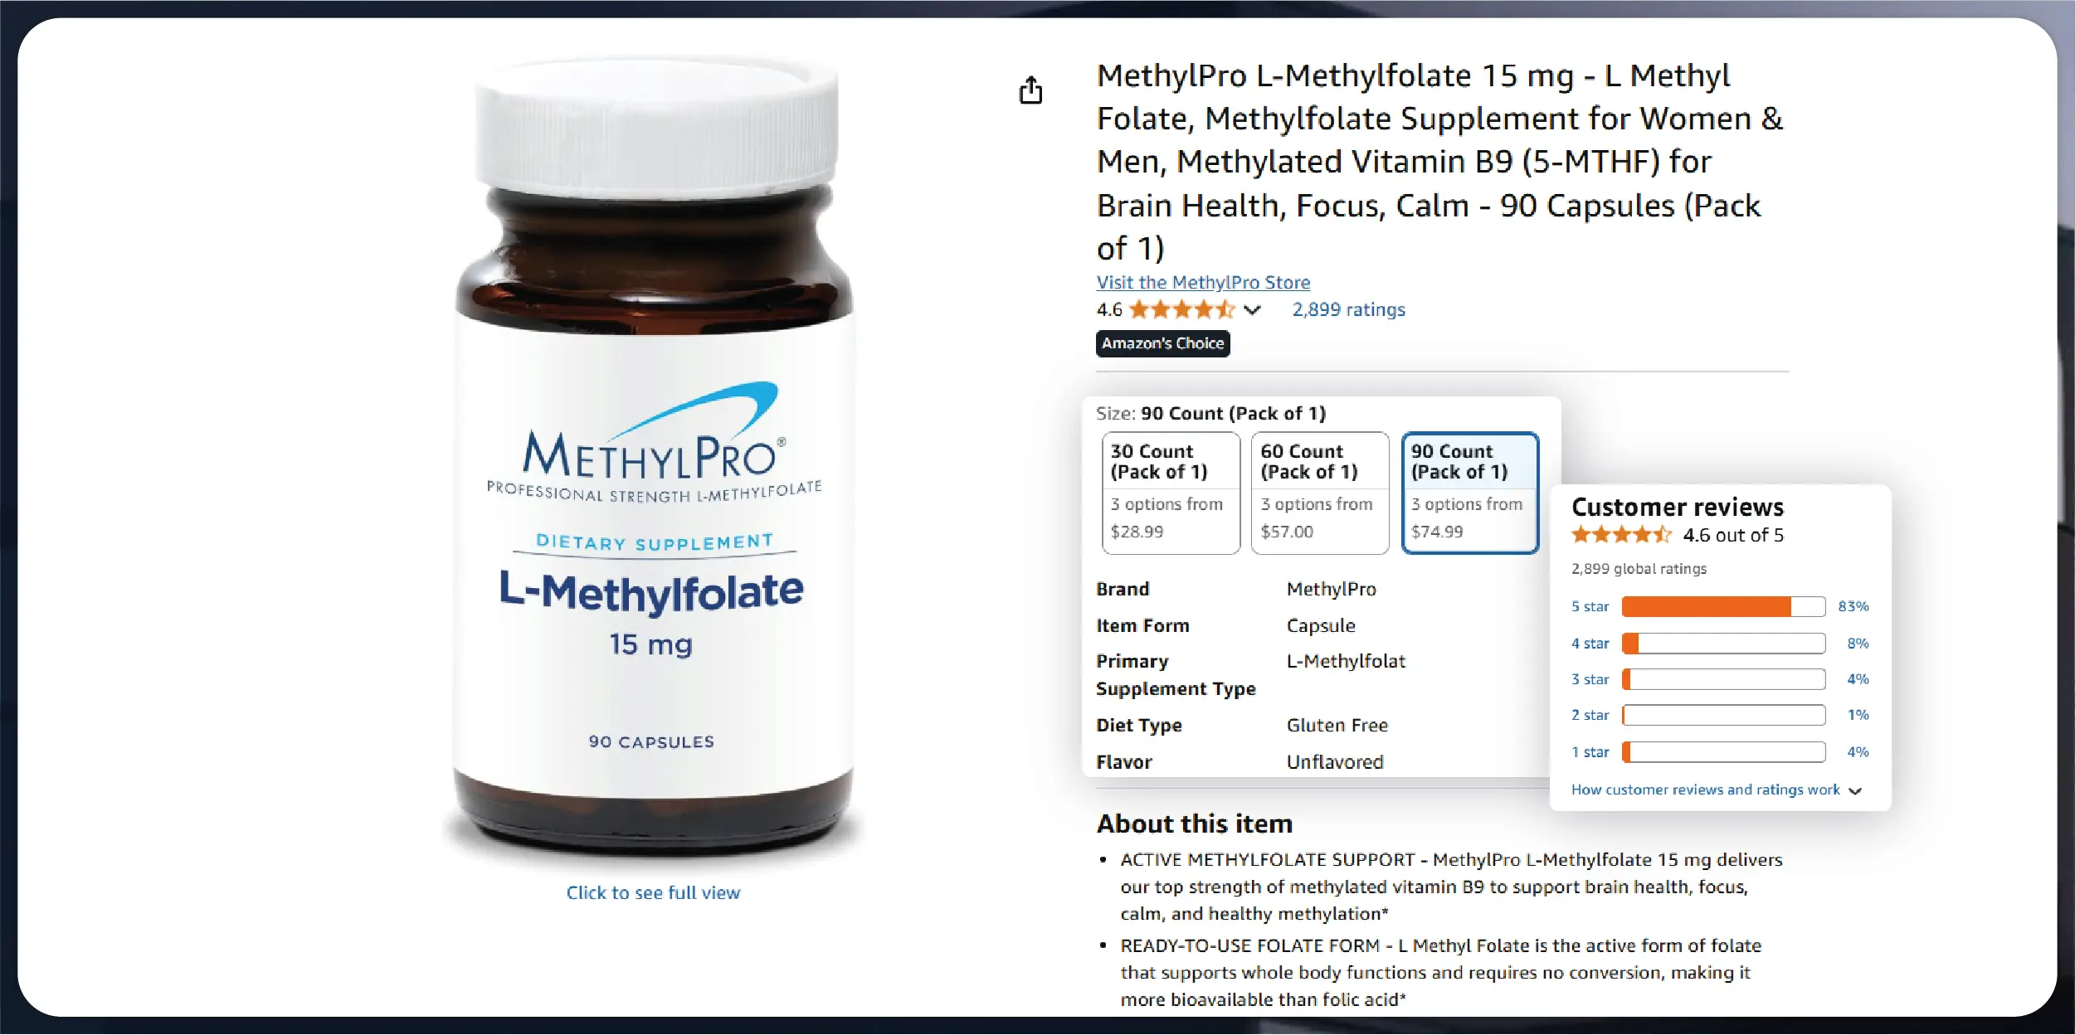
Task: Filter reviews by the 5 star bar
Action: point(1723,606)
